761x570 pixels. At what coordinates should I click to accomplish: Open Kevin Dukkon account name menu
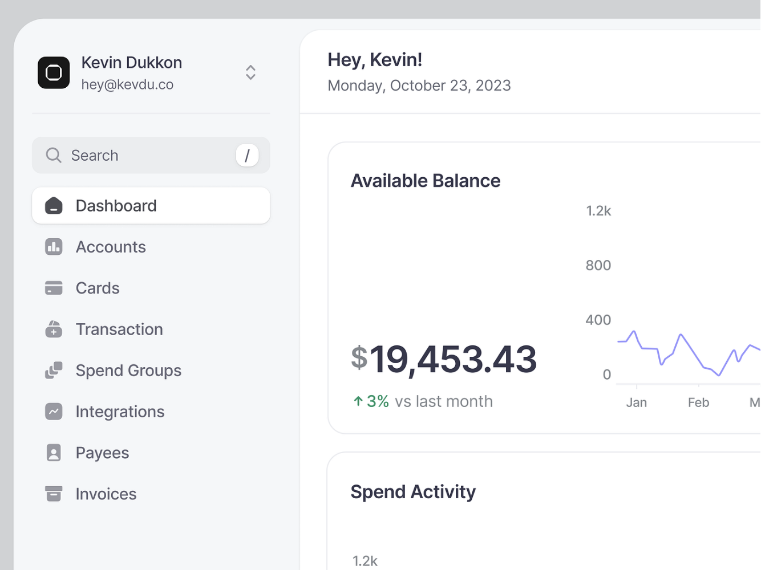[x=132, y=63]
